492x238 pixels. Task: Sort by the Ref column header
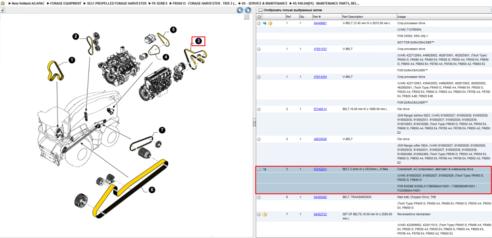click(291, 17)
